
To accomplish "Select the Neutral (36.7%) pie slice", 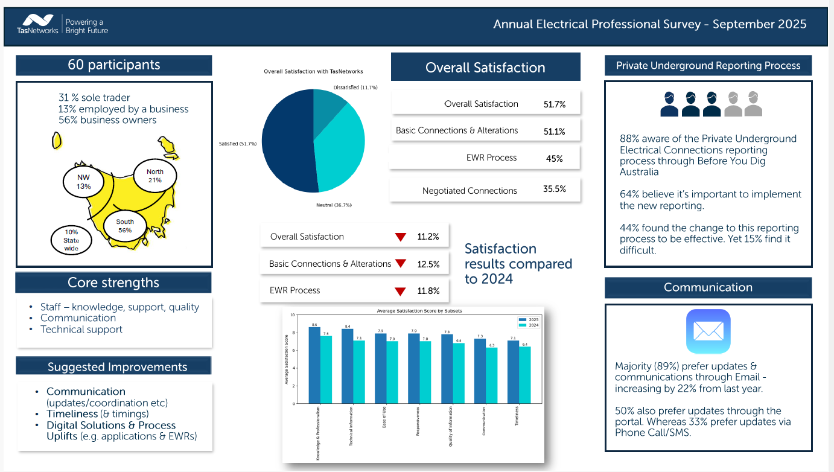I will click(x=341, y=151).
